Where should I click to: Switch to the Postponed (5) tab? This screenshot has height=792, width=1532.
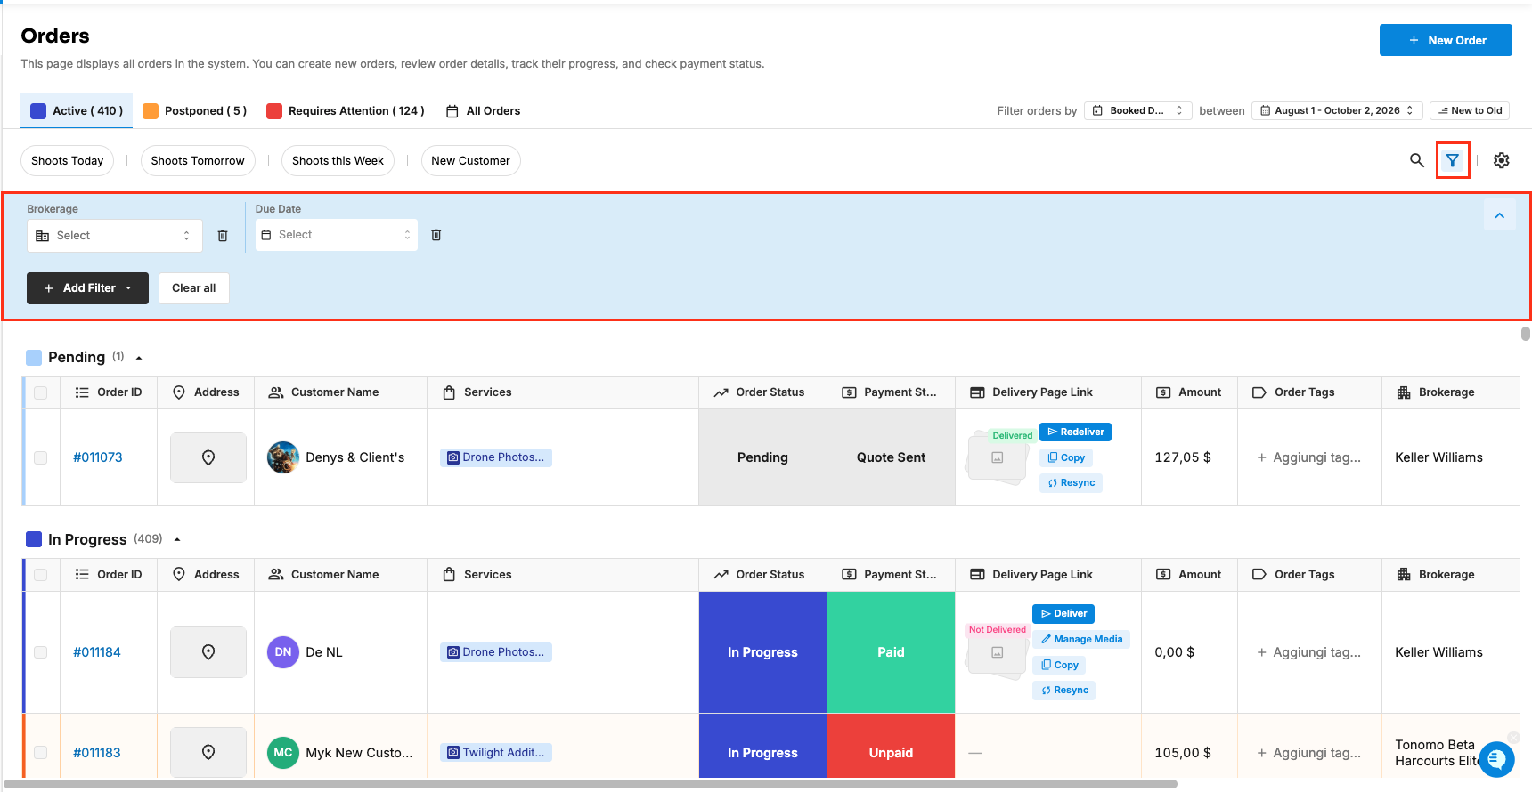click(195, 111)
